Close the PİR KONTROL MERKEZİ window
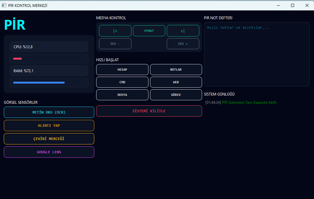 pos(307,5)
